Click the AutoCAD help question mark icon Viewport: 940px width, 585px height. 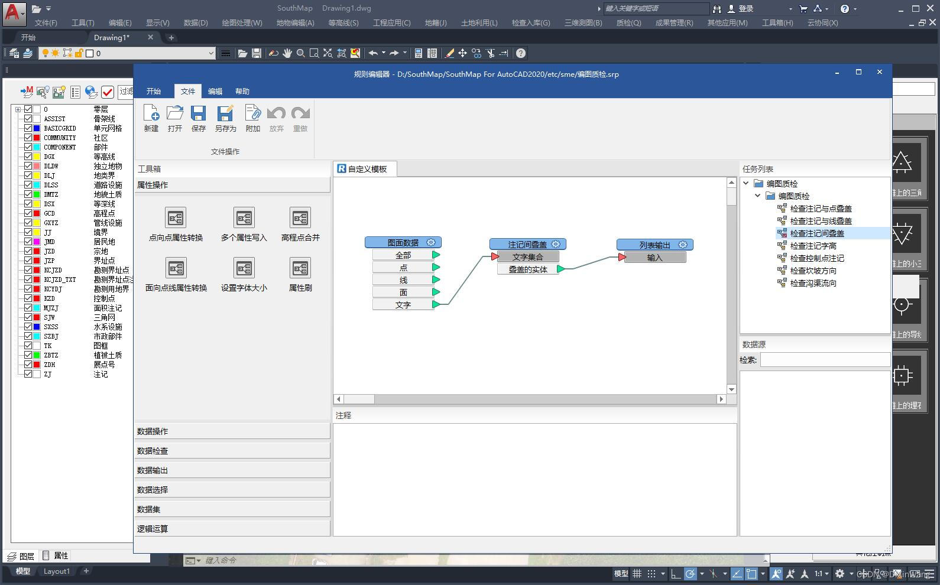pos(521,53)
